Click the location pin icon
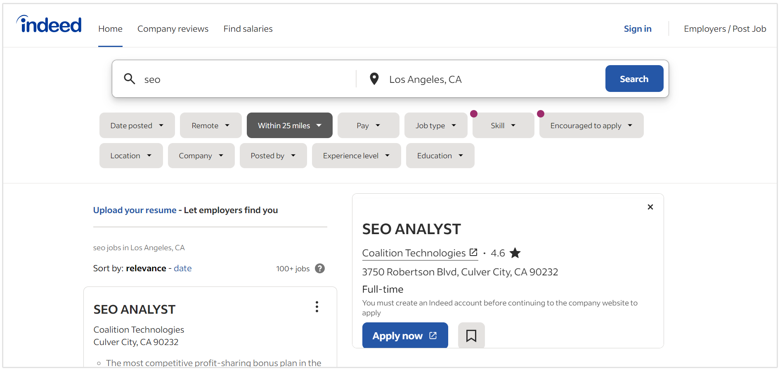 click(x=374, y=79)
